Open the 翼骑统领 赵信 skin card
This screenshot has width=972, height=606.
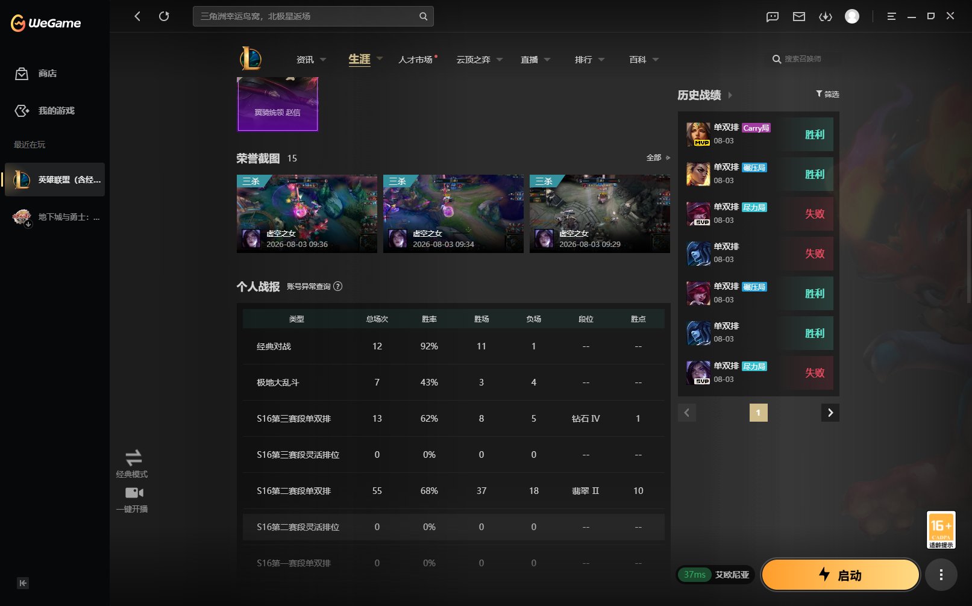tap(278, 104)
